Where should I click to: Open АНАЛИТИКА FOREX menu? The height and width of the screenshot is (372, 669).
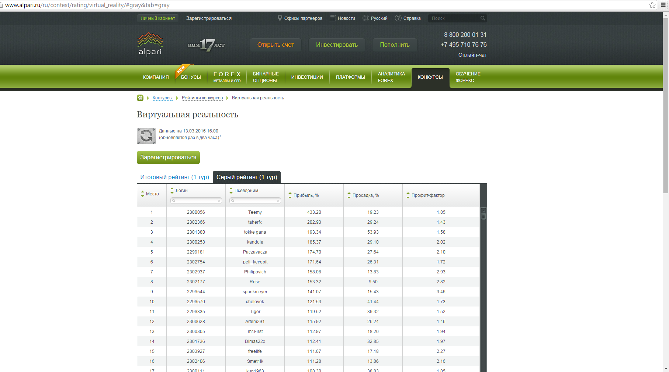pos(391,77)
